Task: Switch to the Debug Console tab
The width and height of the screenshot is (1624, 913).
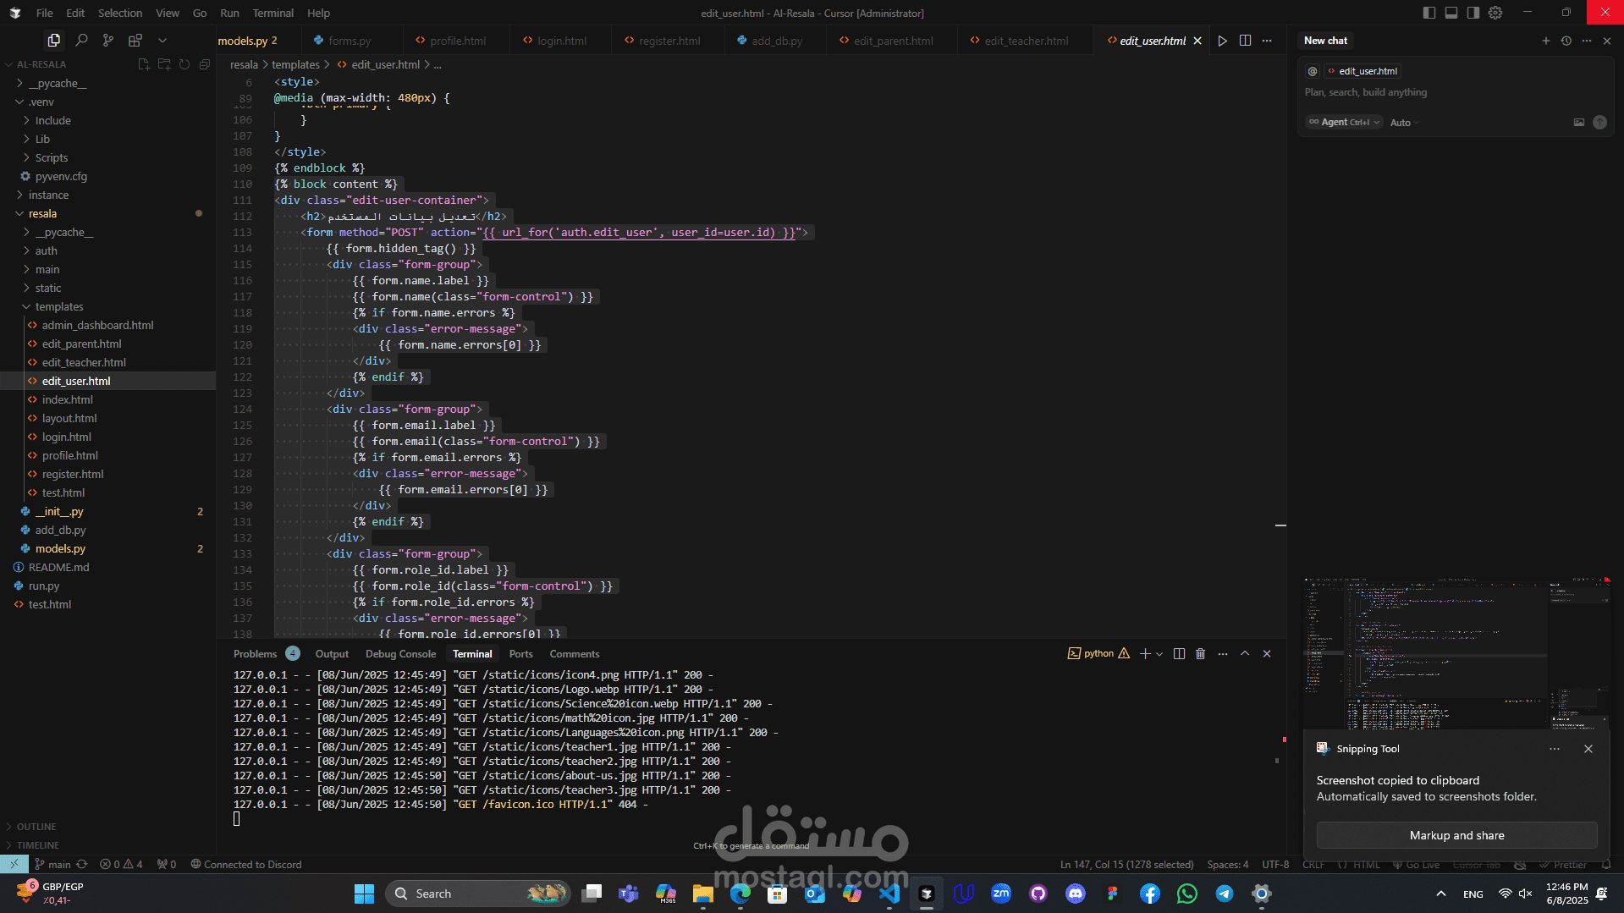Action: pyautogui.click(x=400, y=654)
